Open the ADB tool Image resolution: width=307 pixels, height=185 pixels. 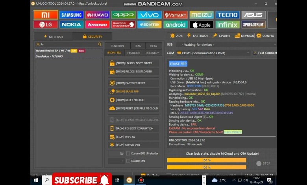[176, 36]
